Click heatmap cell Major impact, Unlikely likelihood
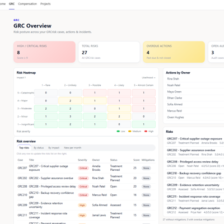The height and width of the screenshot is (224, 224). pos(71,101)
